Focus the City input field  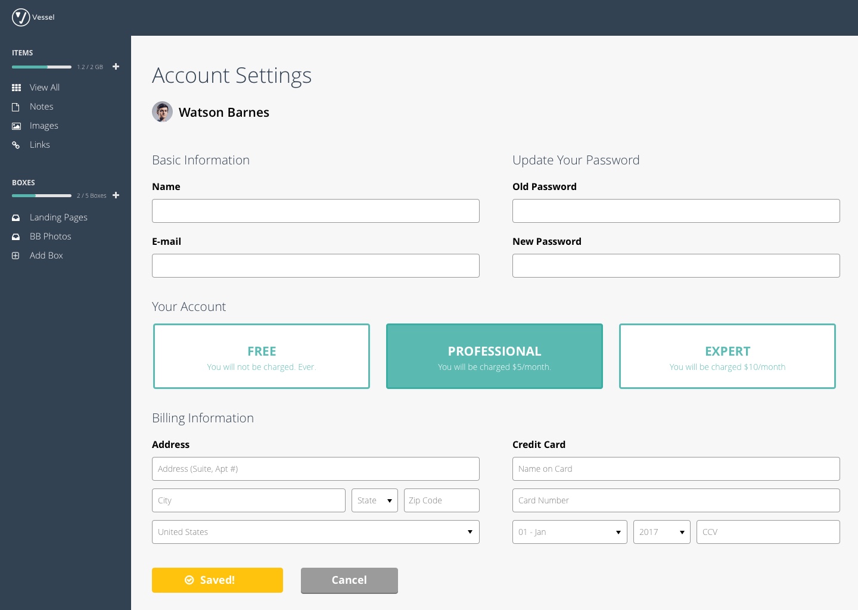coord(248,500)
